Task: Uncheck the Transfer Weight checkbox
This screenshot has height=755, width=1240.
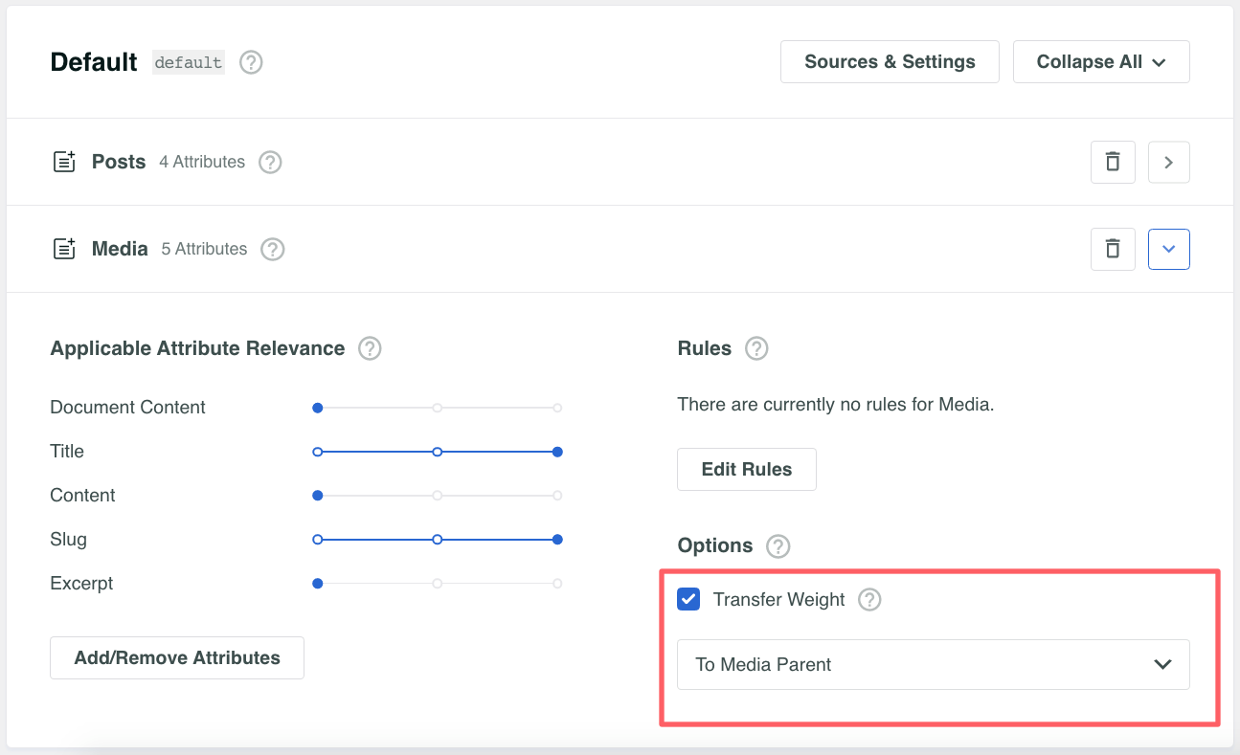Action: [x=688, y=600]
